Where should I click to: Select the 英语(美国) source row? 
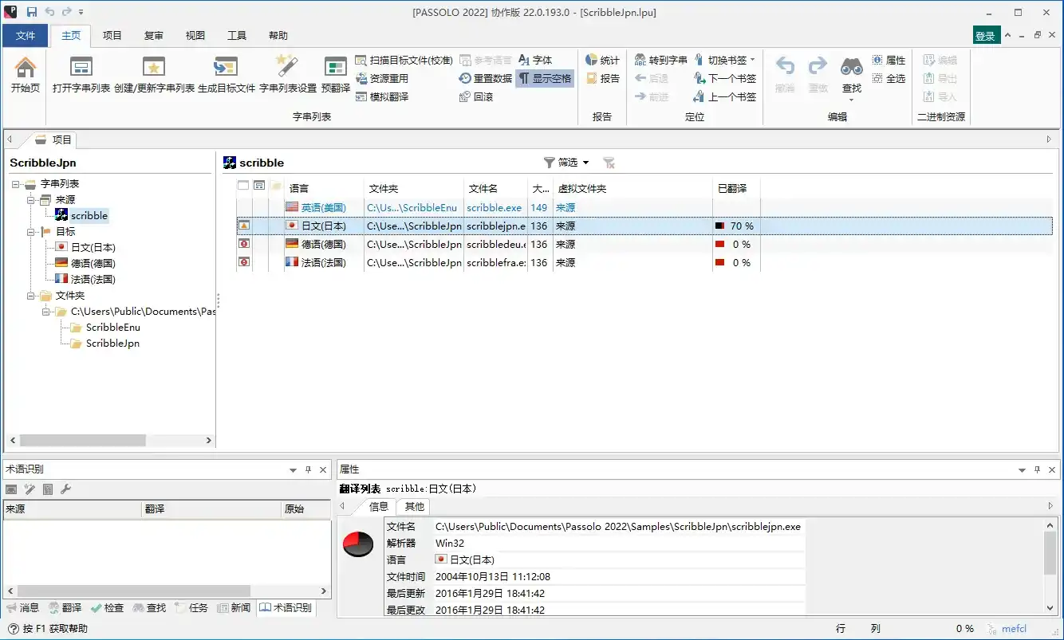[644, 208]
